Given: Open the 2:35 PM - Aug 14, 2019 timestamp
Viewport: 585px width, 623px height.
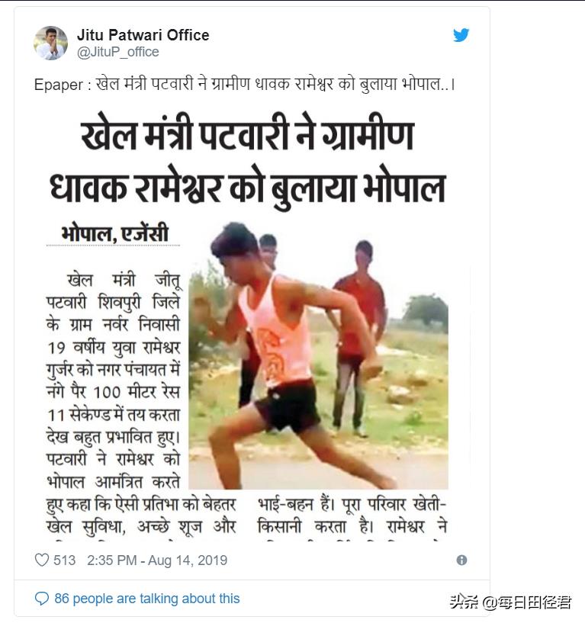Looking at the screenshot, I should (x=157, y=560).
